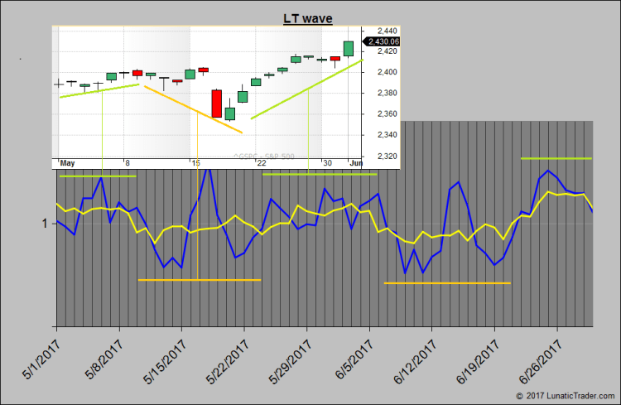Click the y-axis value 1 label
The height and width of the screenshot is (405, 621).
point(43,224)
